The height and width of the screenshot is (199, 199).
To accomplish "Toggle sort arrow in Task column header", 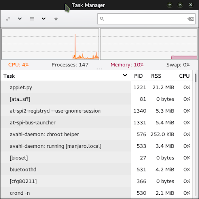I will tap(125, 76).
